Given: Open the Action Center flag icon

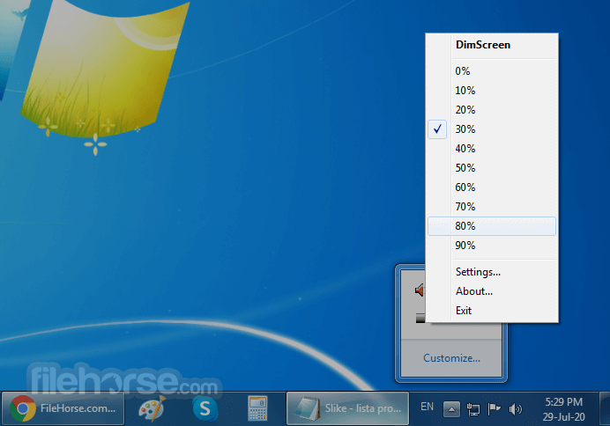Looking at the screenshot, I should 494,409.
